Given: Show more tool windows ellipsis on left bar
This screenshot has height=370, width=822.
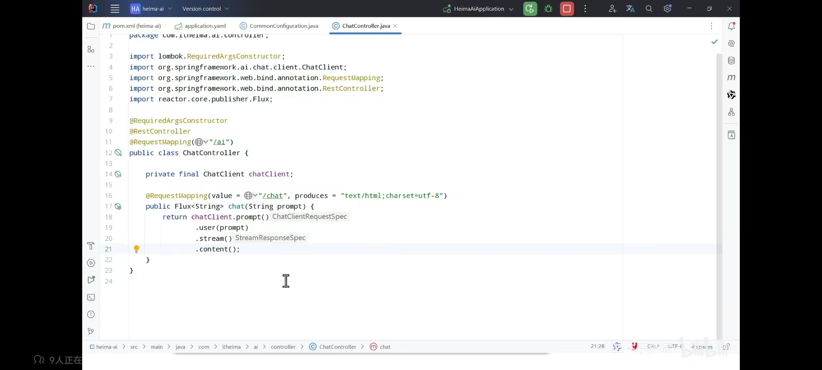Looking at the screenshot, I should click(x=91, y=66).
